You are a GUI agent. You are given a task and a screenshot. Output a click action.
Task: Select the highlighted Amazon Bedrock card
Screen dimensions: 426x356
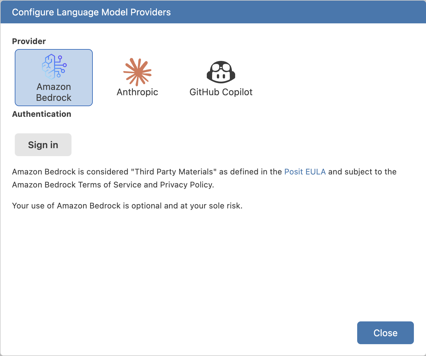pyautogui.click(x=53, y=77)
